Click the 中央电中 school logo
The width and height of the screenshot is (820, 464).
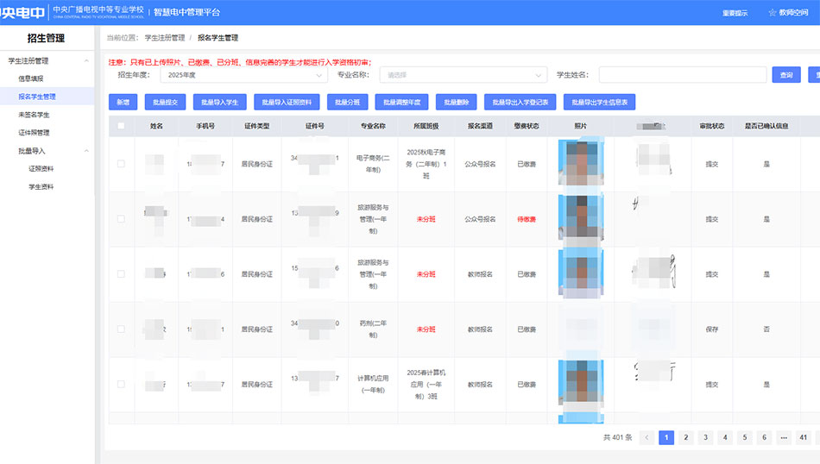[x=23, y=13]
